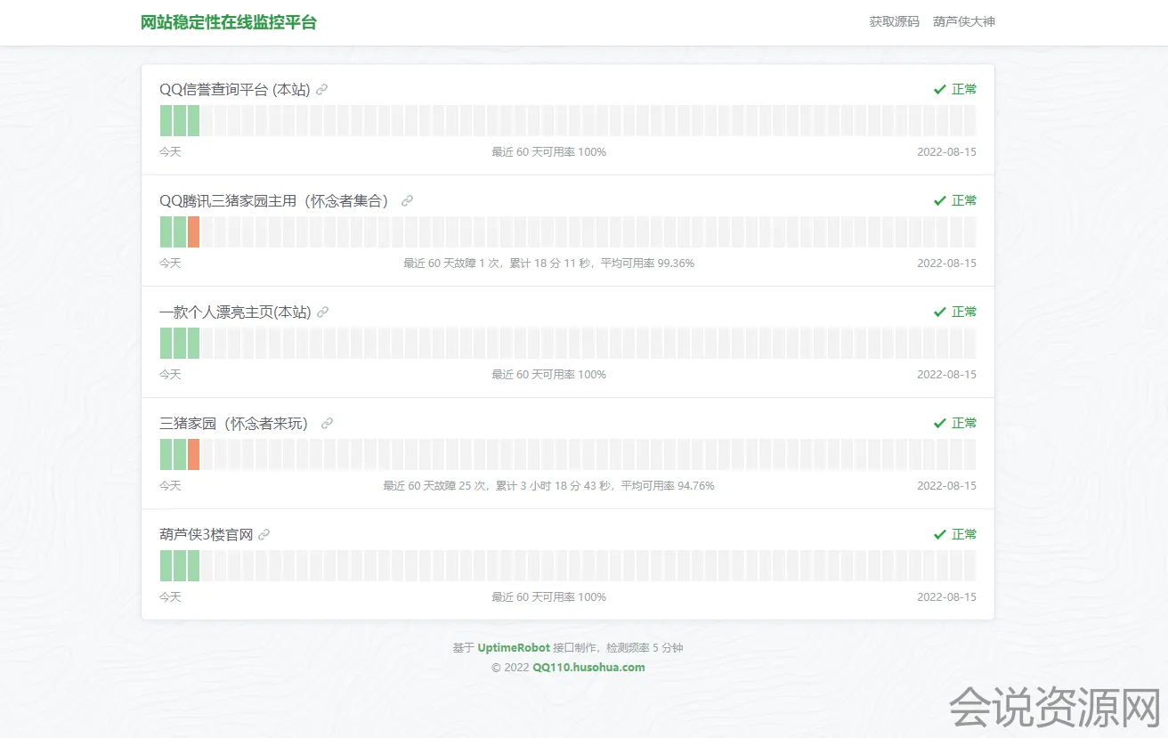Click green checkmark status for 葫芦侠3楼官网
Image resolution: width=1168 pixels, height=738 pixels.
[939, 534]
